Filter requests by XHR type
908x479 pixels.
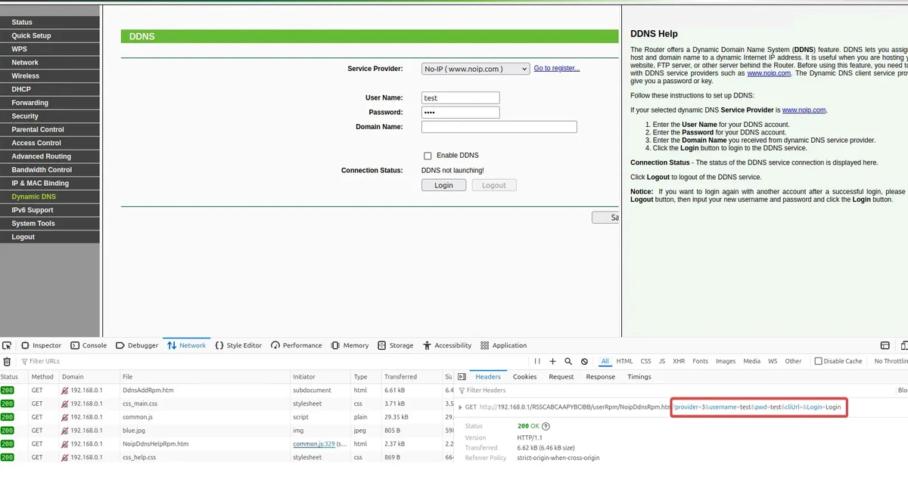pos(679,361)
